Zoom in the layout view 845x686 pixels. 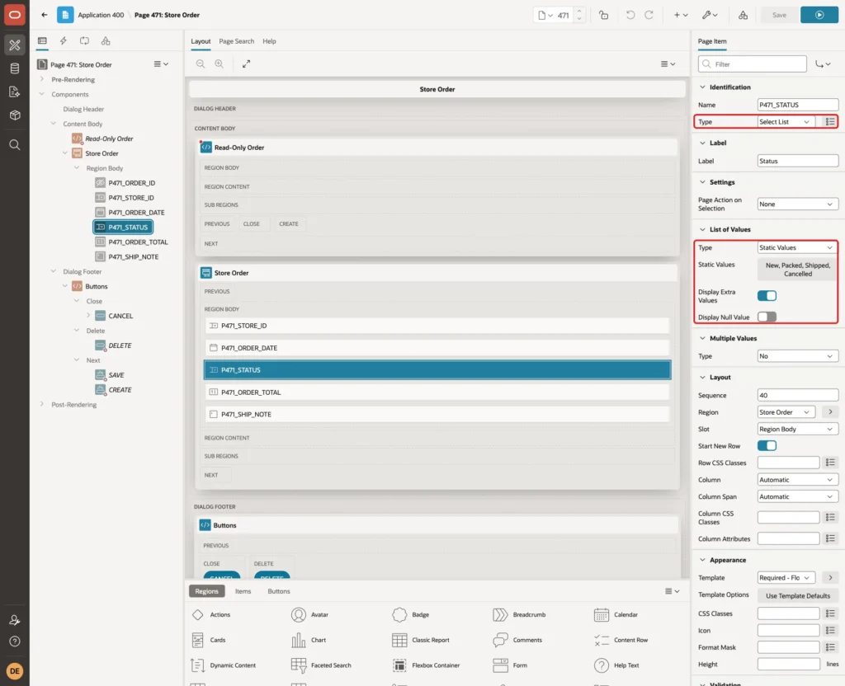pos(220,63)
